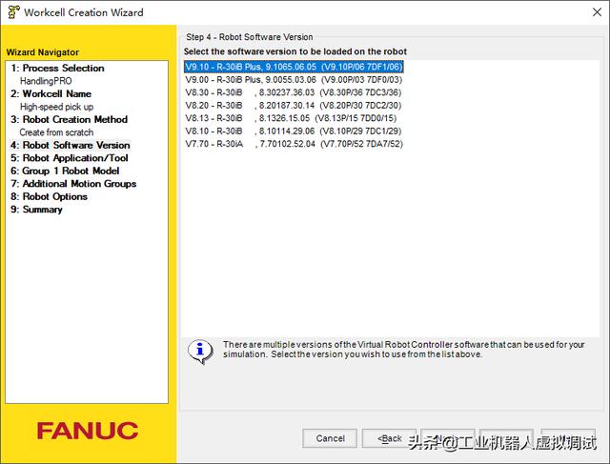610x464 pixels.
Task: Pick V8.10 R-30iB software version
Action: tap(294, 131)
